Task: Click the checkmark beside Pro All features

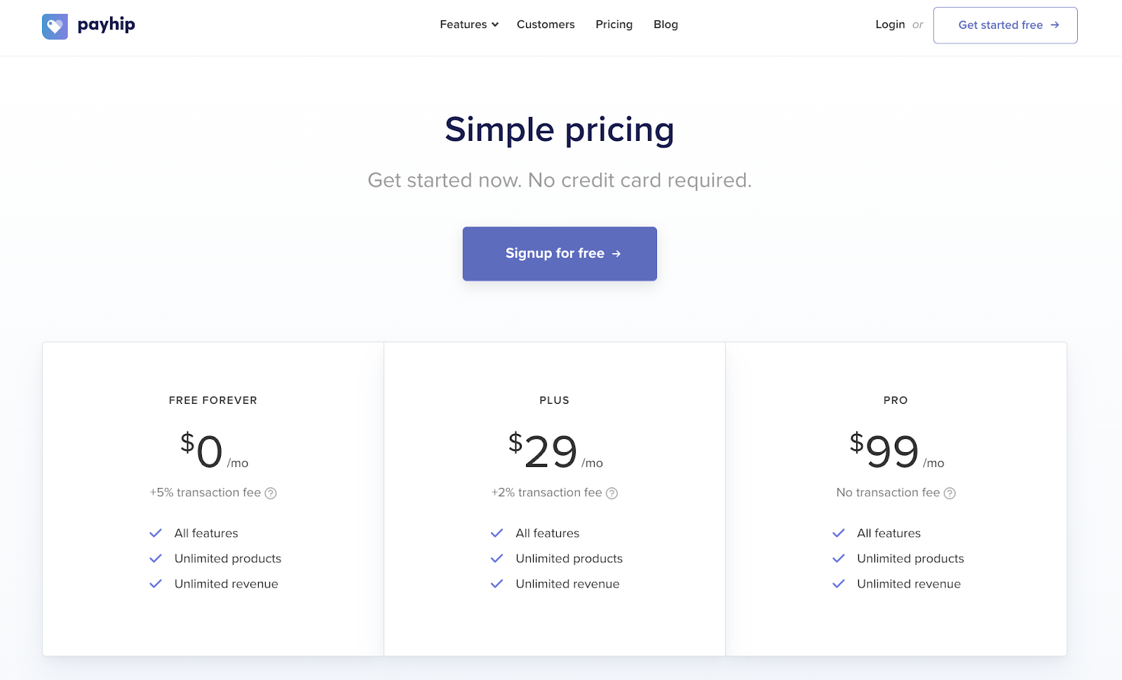Action: coord(839,533)
